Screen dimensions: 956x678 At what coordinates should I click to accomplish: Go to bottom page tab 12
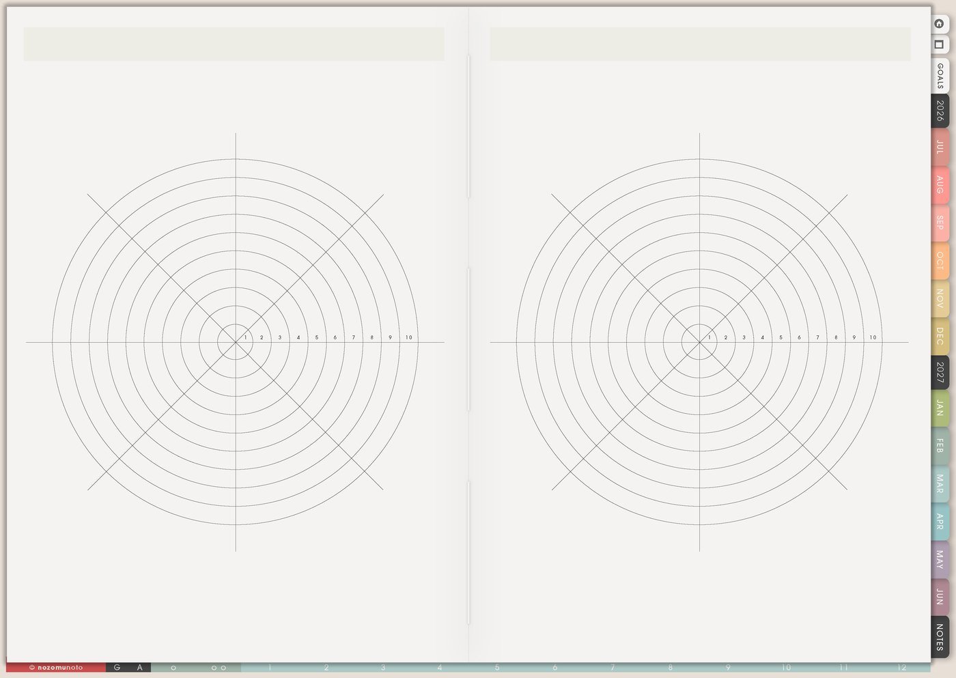point(902,668)
